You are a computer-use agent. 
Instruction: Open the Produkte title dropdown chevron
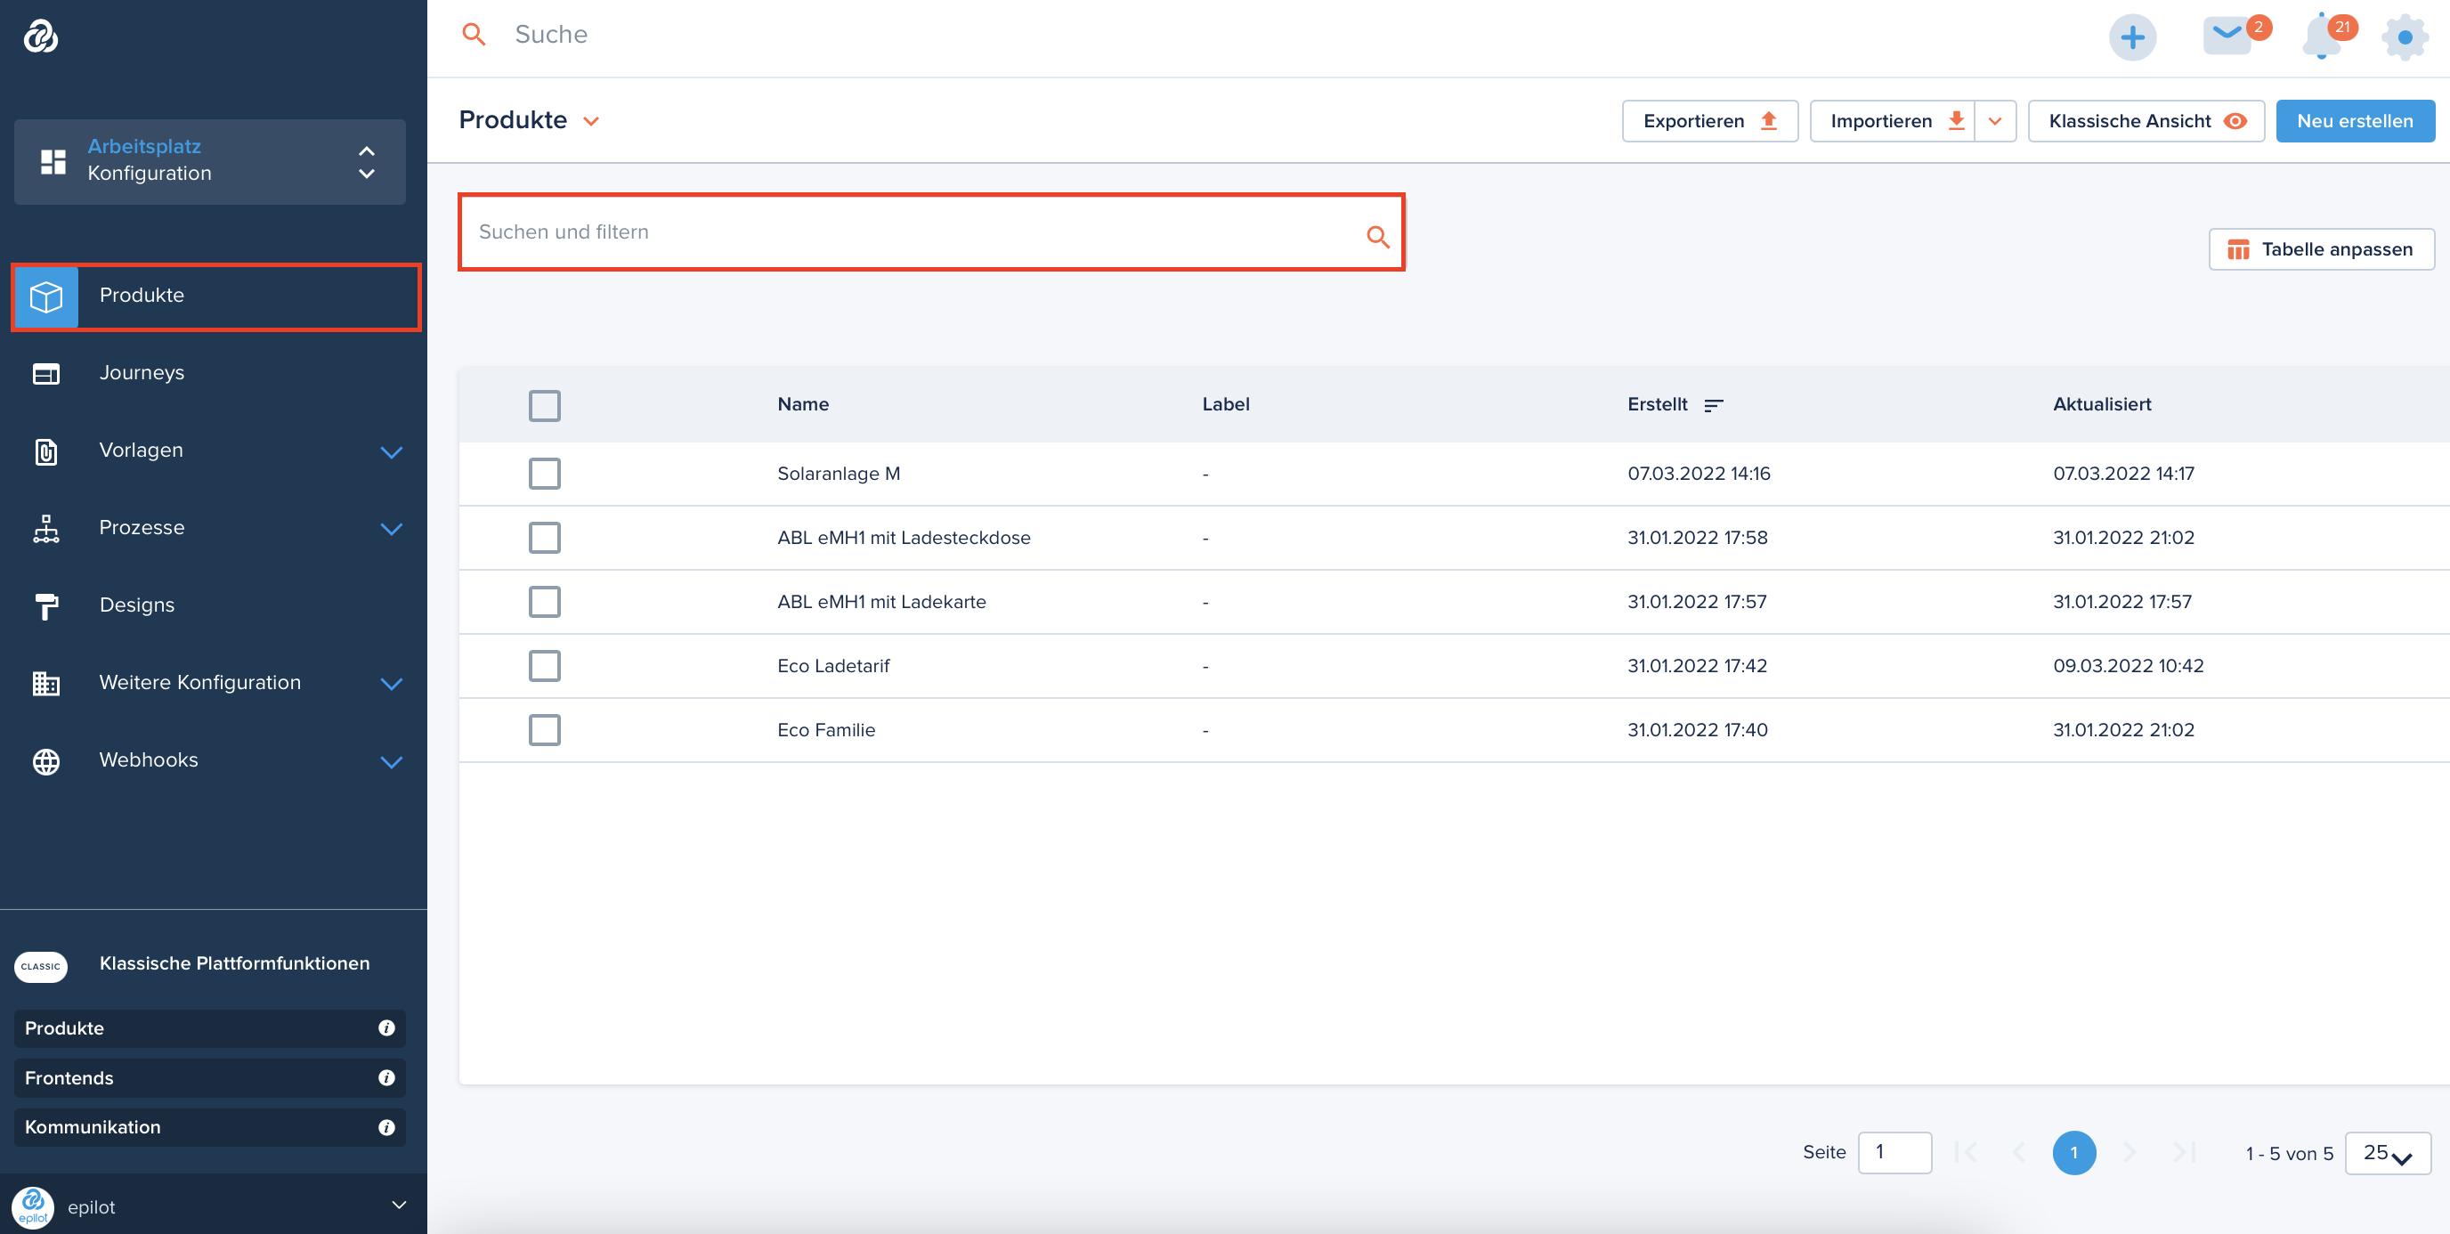[590, 122]
